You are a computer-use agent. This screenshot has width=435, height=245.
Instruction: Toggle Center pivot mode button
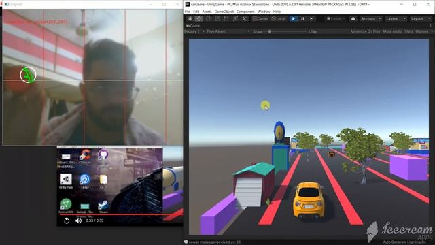coord(260,18)
